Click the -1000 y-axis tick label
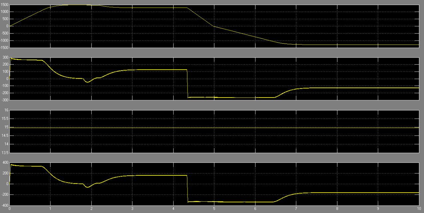The image size is (424, 213). point(4,41)
